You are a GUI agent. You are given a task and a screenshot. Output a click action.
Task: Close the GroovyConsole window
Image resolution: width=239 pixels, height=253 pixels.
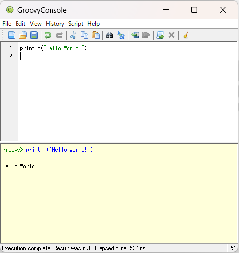click(x=223, y=10)
